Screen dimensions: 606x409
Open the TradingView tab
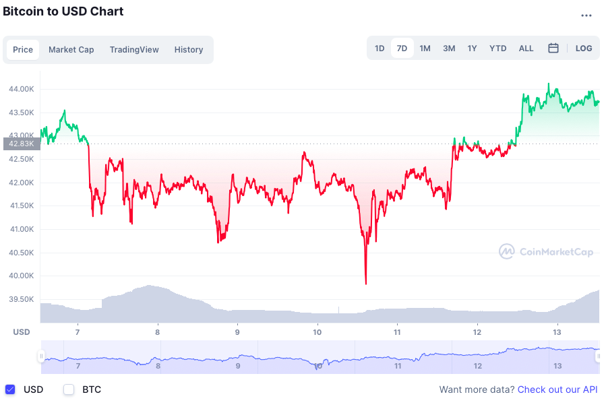pos(134,50)
